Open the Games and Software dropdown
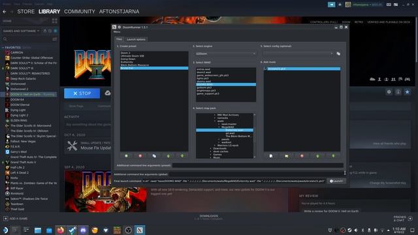Screen dimensions: 418x235 (21, 31)
